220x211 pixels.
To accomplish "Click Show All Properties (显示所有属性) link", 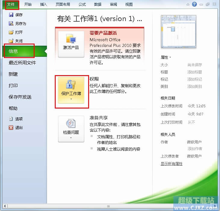I will [x=172, y=164].
